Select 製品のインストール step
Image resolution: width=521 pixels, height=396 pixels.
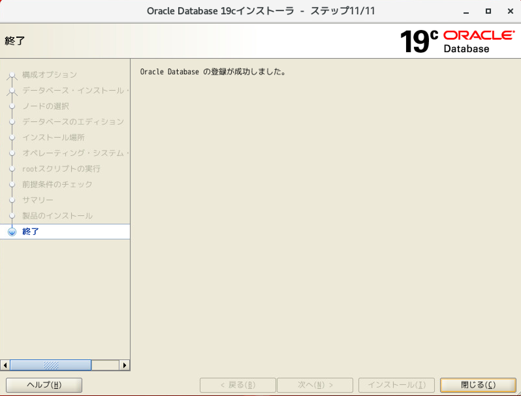pyautogui.click(x=57, y=216)
